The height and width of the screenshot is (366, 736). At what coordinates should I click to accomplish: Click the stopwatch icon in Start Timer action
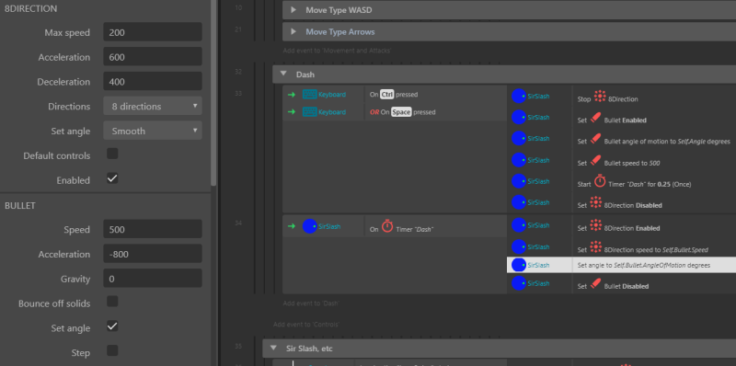coord(600,181)
